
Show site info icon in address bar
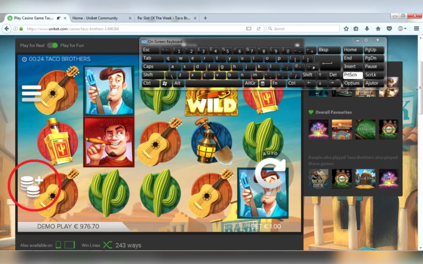coord(15,29)
